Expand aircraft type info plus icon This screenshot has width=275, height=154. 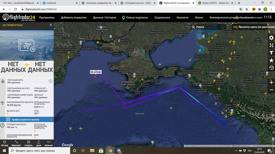click(51, 81)
